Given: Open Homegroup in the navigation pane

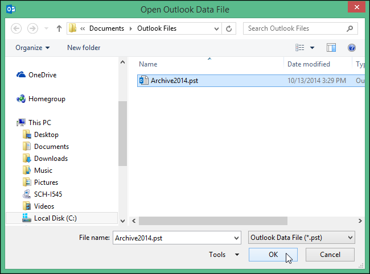Looking at the screenshot, I should 47,98.
